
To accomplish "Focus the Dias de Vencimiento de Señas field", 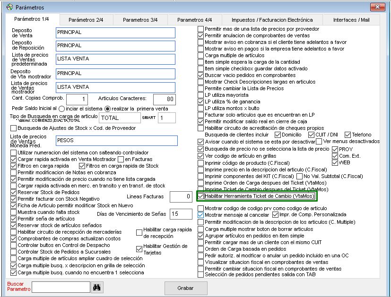I will (x=181, y=214).
